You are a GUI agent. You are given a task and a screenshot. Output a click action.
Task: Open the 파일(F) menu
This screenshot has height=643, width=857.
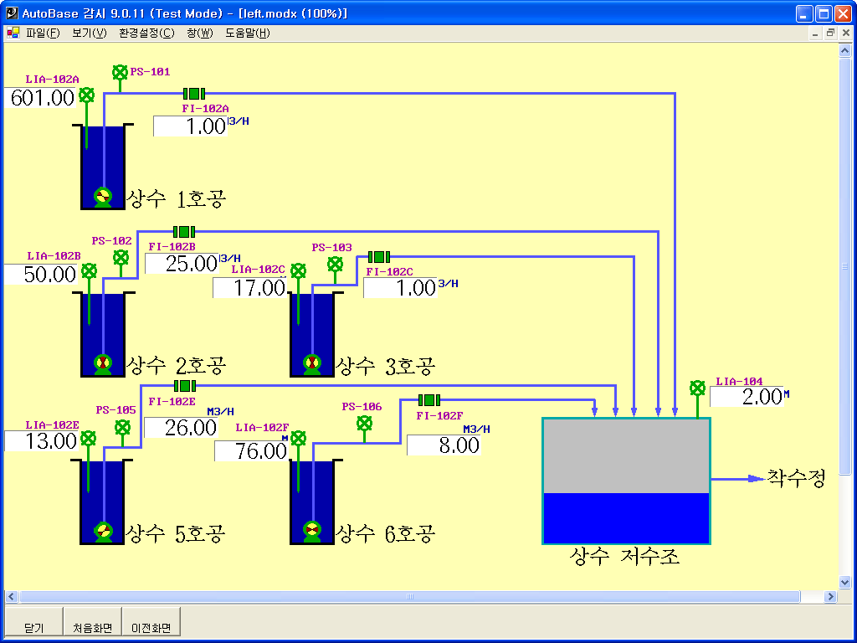tap(43, 33)
